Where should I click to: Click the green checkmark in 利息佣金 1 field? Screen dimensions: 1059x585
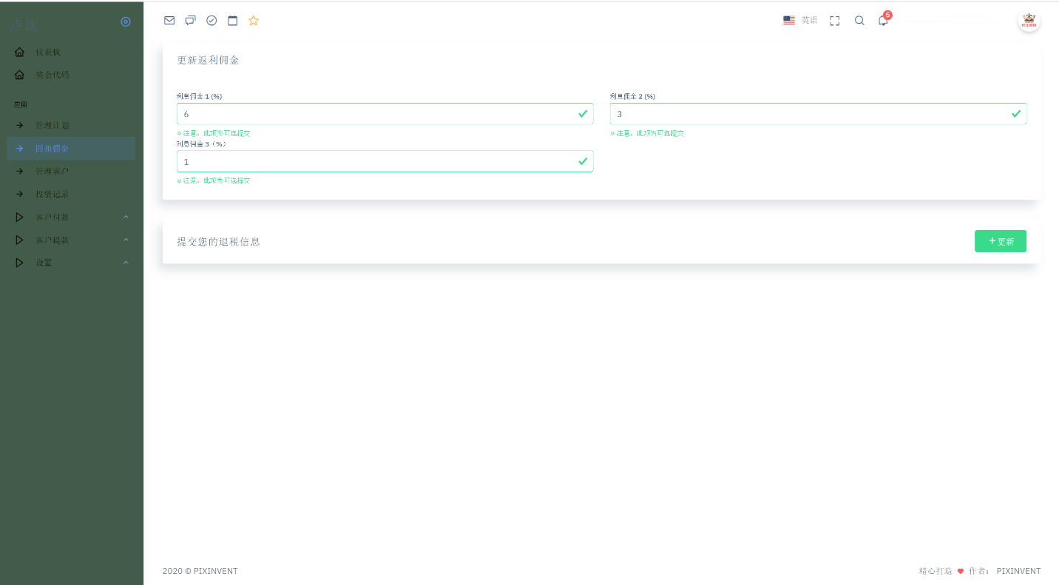[x=583, y=114]
